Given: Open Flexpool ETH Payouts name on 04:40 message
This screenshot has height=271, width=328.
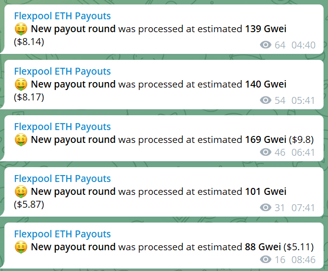Looking at the screenshot, I should [62, 16].
